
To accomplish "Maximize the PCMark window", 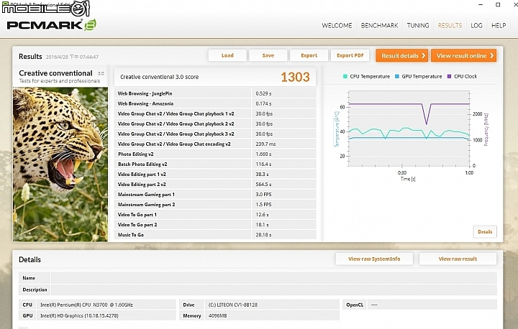I will 498,4.
